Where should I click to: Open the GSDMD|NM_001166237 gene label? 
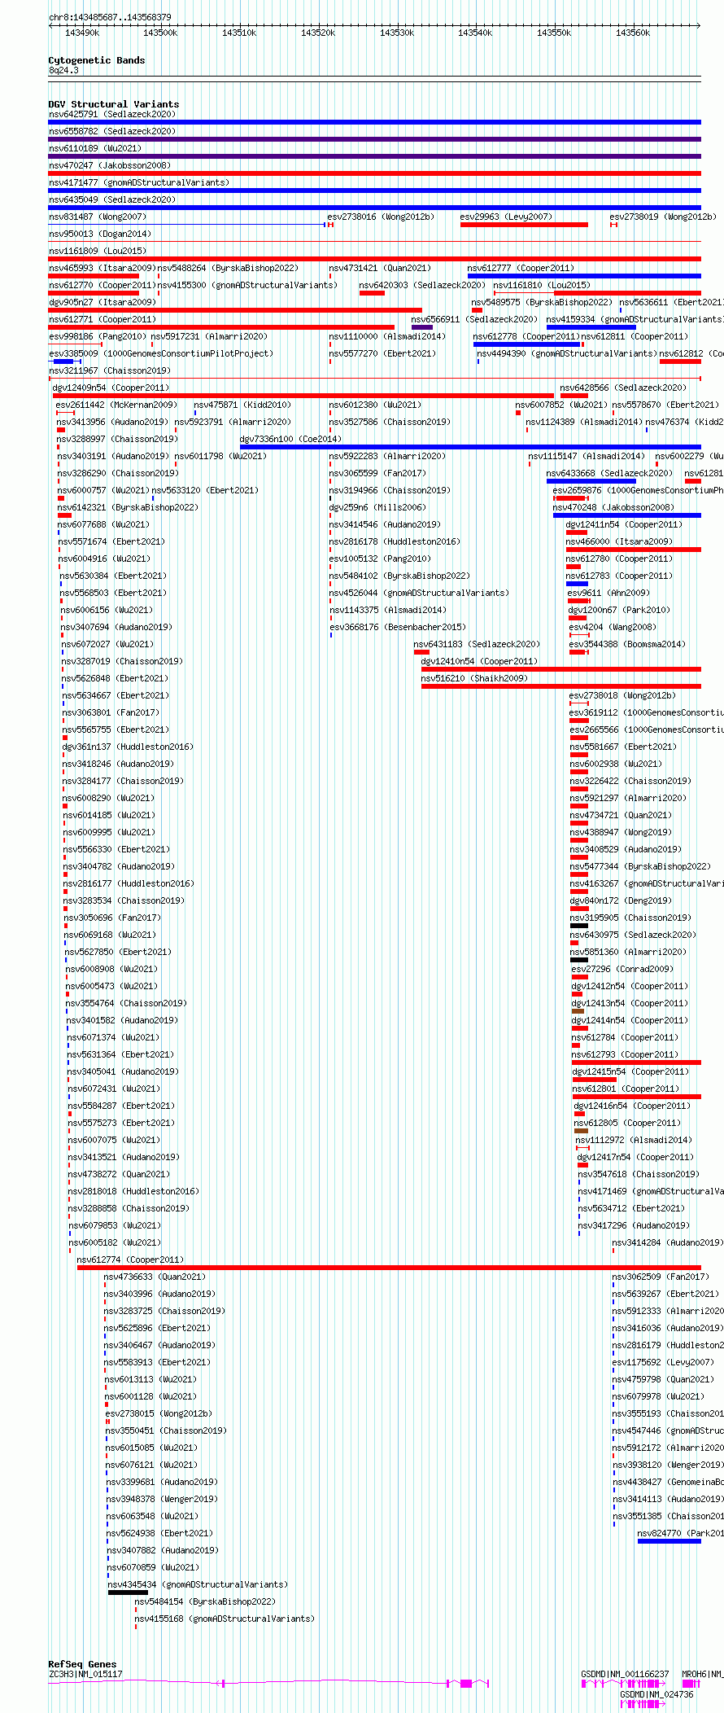625,1674
